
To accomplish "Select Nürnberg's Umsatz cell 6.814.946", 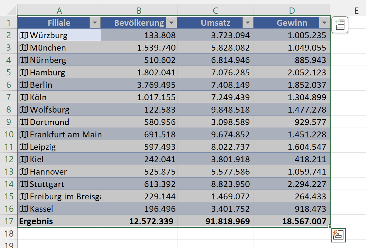I will tap(215, 60).
